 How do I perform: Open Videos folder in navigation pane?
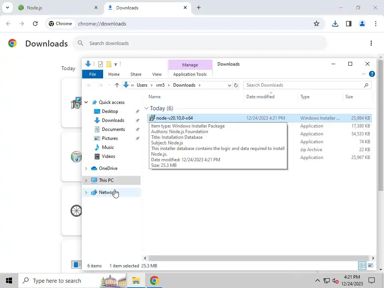(108, 156)
